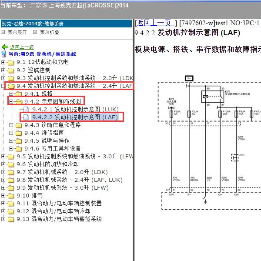The height and width of the screenshot is (261, 261).
Task: Expand node 9.2 巡航控制
Action: (3, 70)
